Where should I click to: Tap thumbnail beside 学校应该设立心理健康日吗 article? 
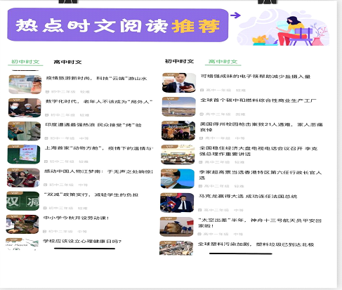pyautogui.click(x=22, y=244)
